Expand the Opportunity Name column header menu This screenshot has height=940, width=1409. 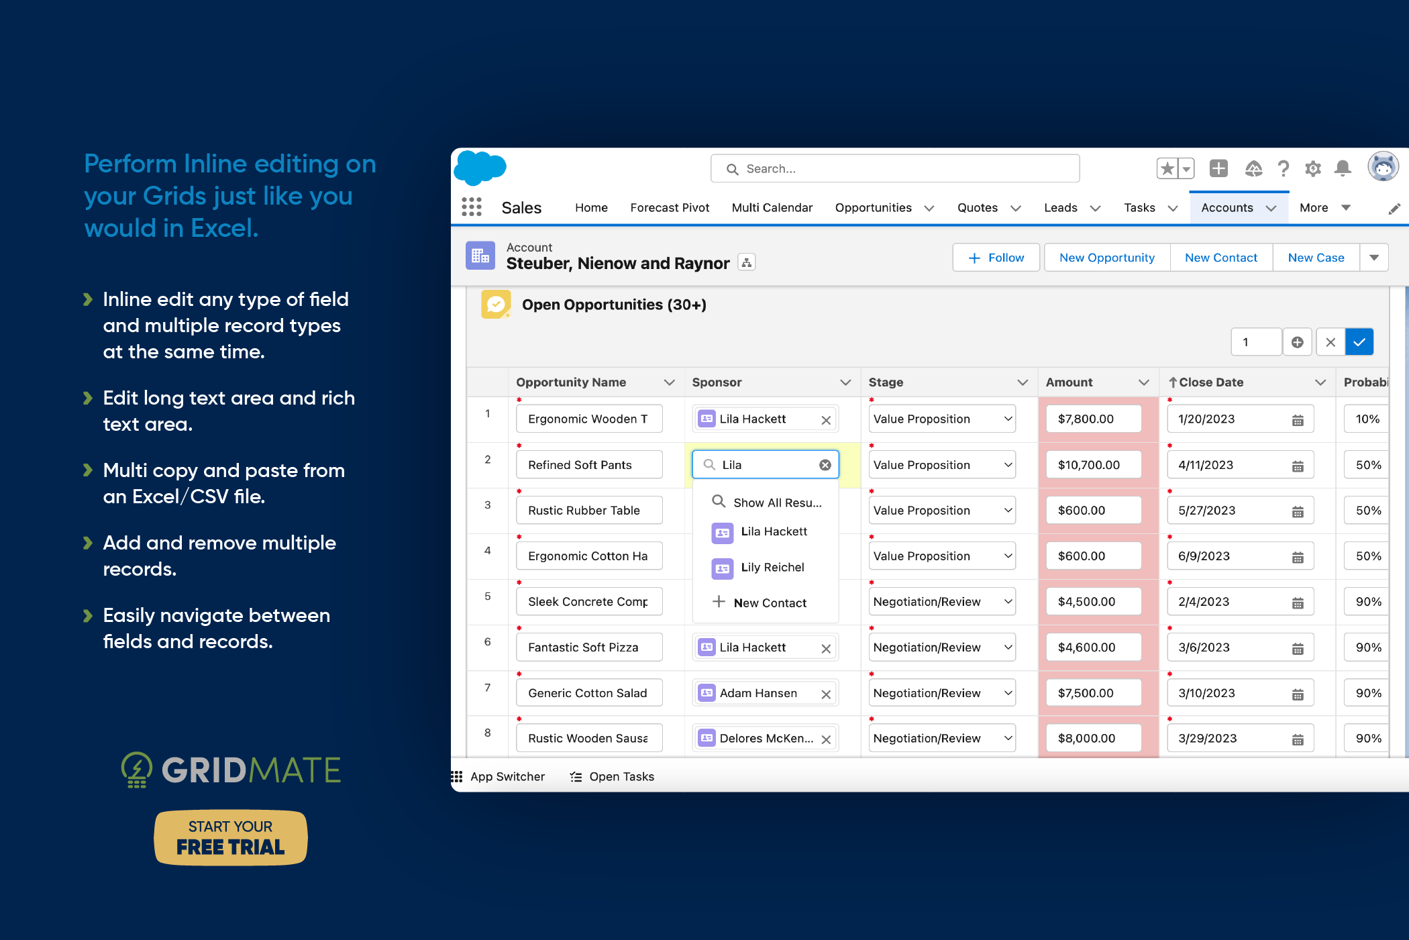[x=669, y=382]
